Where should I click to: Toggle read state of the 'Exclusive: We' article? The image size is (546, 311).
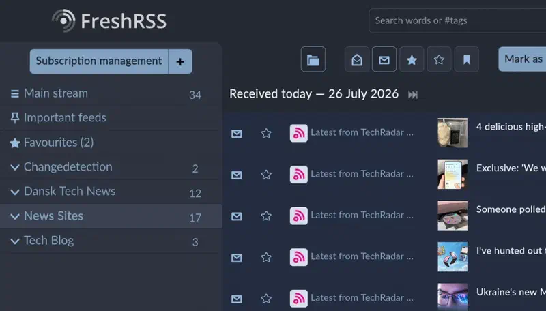tap(237, 175)
